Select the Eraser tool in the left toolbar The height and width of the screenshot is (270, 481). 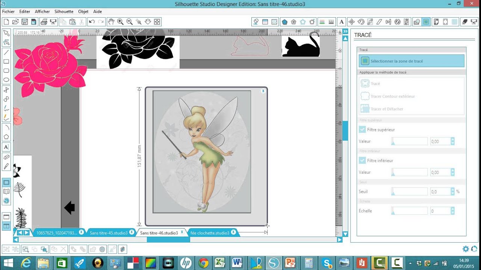tap(6, 157)
